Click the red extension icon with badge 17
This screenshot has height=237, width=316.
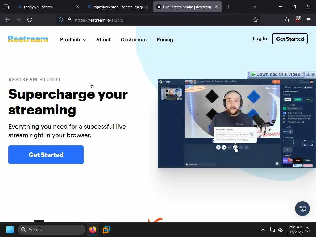pyautogui.click(x=298, y=19)
